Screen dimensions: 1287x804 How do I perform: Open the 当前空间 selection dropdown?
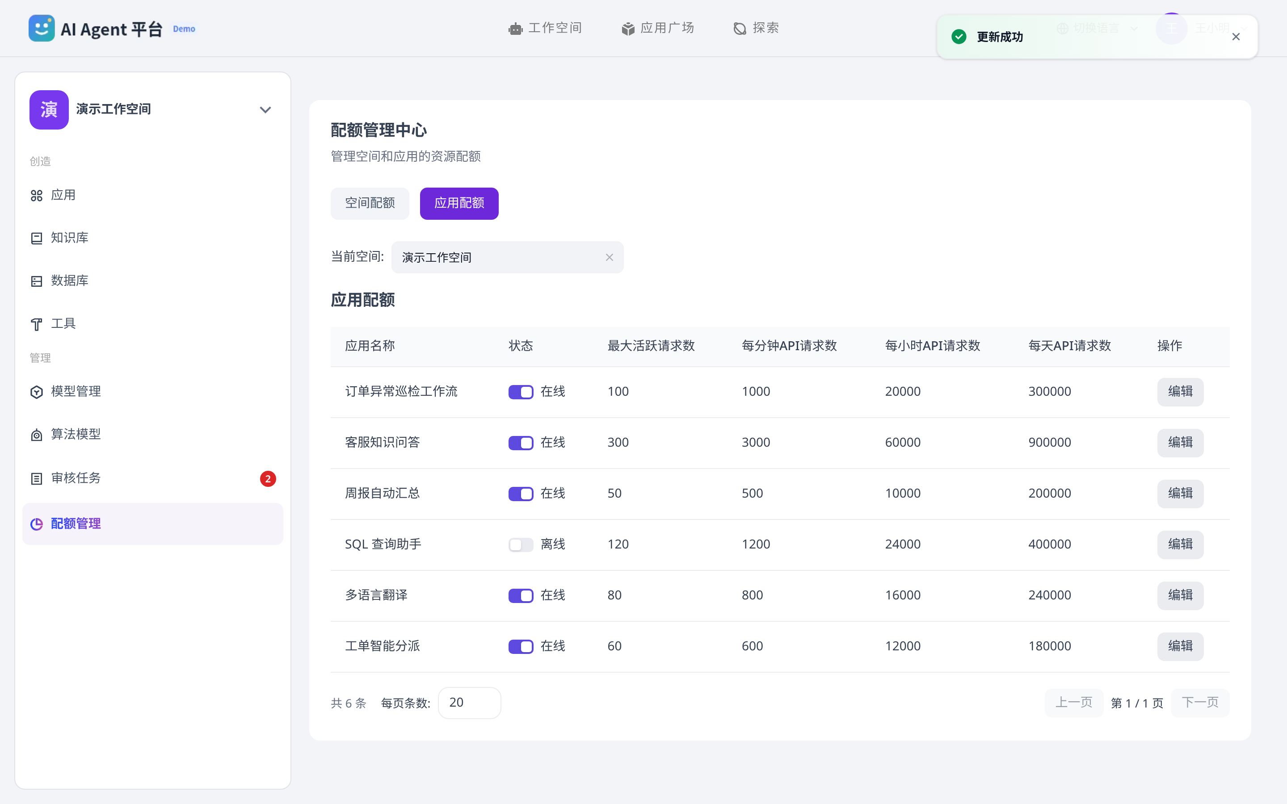click(x=507, y=257)
